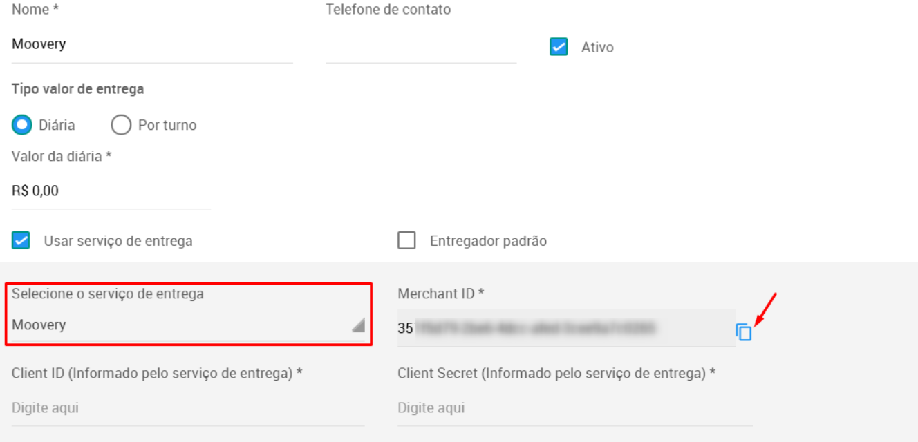Select the Valor da diária amount field
Image resolution: width=918 pixels, height=442 pixels.
pyautogui.click(x=111, y=191)
